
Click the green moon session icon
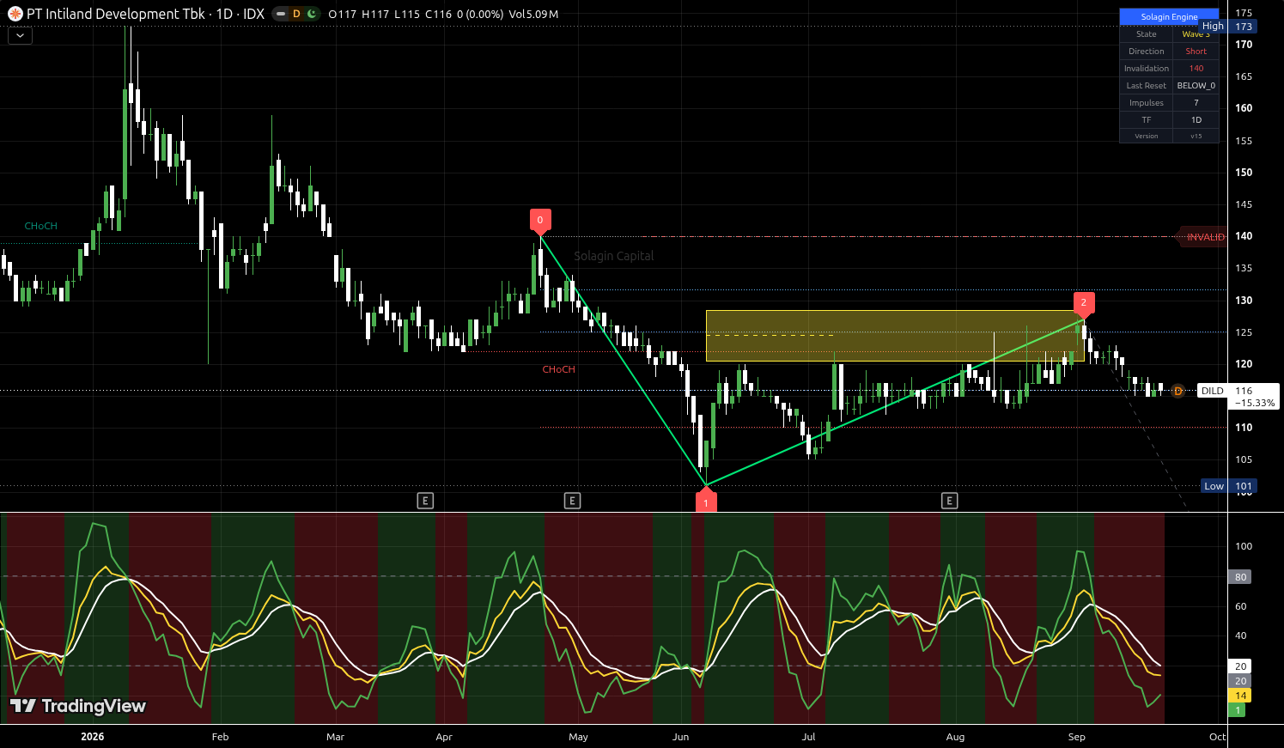click(x=311, y=14)
